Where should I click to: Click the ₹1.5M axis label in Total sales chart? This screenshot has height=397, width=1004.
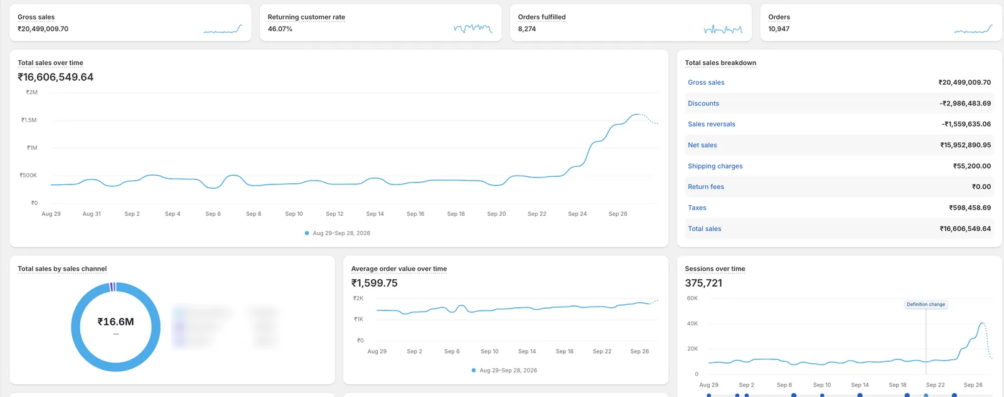tap(29, 120)
